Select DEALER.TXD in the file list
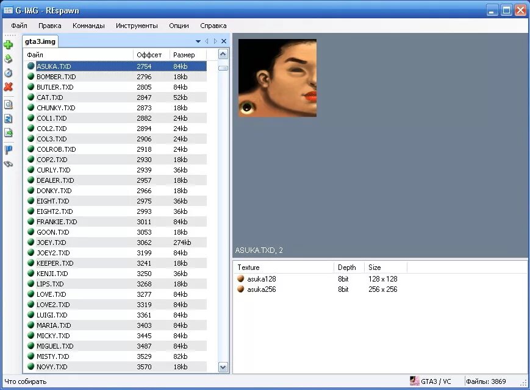Image resolution: width=530 pixels, height=390 pixels. click(115, 180)
